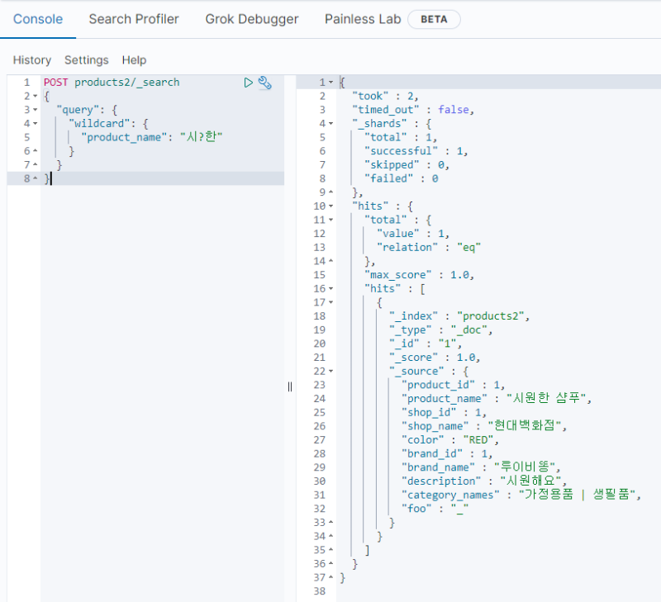Viewport: 661px width, 602px height.
Task: Collapse the "_shards" object in response
Action: coord(330,124)
